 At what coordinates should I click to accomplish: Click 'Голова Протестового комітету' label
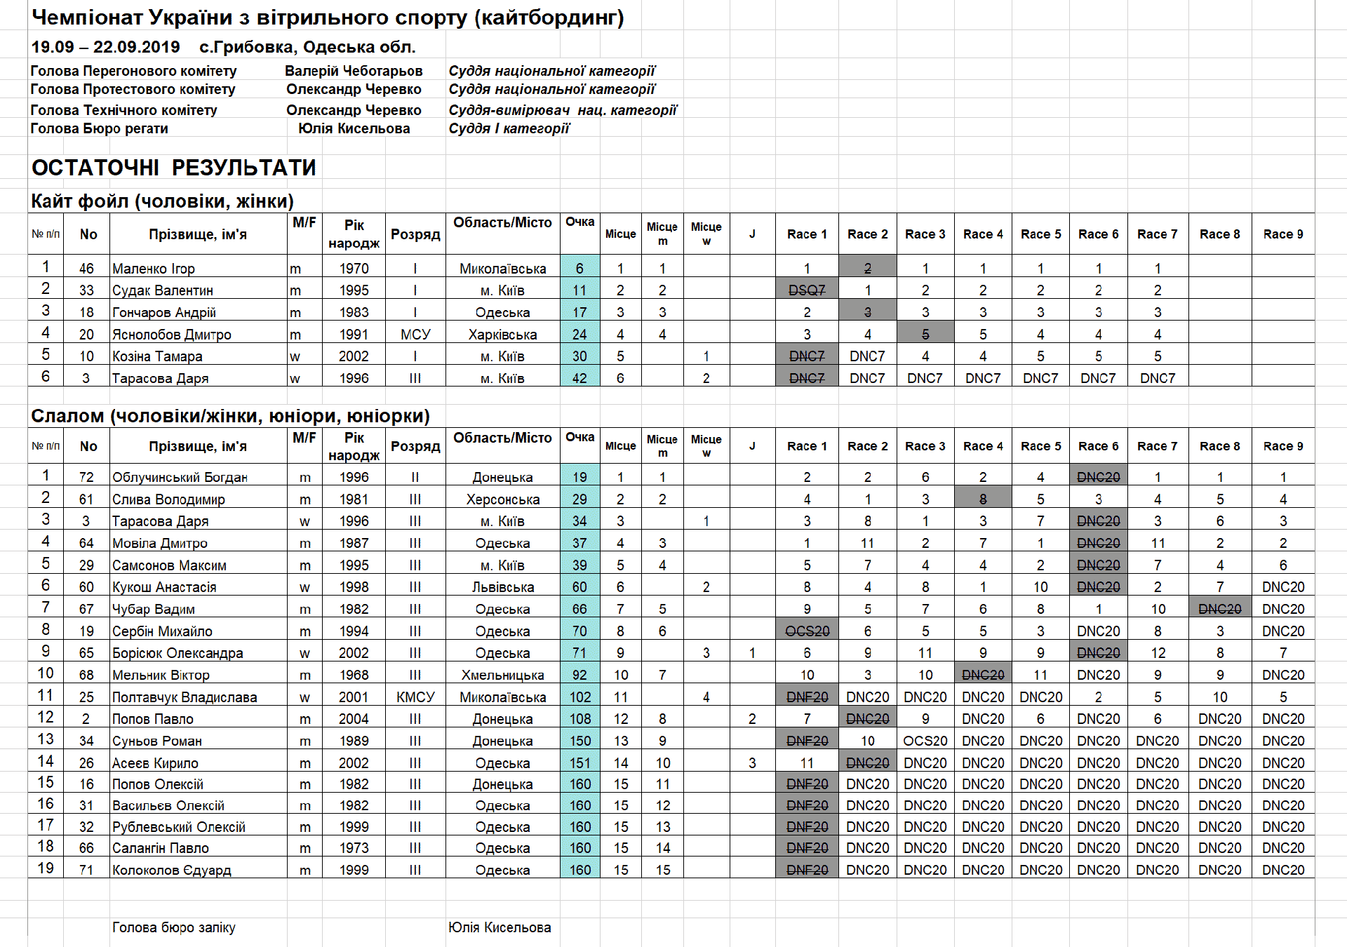(x=133, y=89)
